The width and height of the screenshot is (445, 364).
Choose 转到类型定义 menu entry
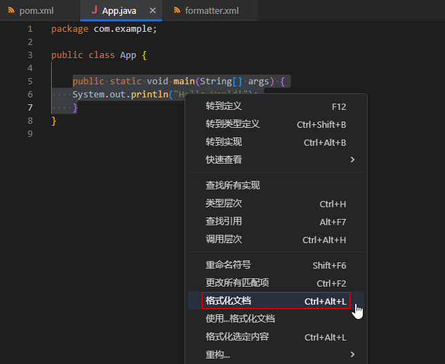233,124
